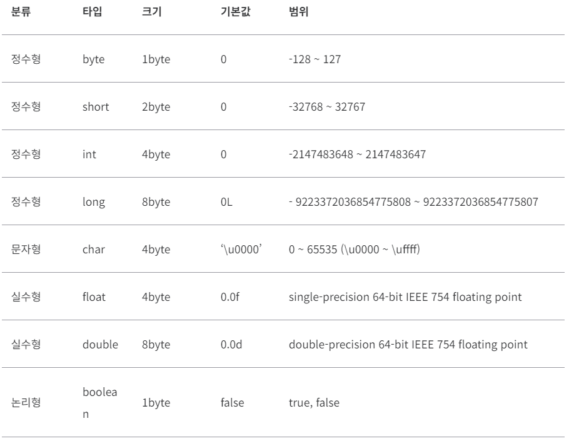Click the -32768 ~ 32767 range text
Viewport: 569px width, 441px height.
coord(327,107)
